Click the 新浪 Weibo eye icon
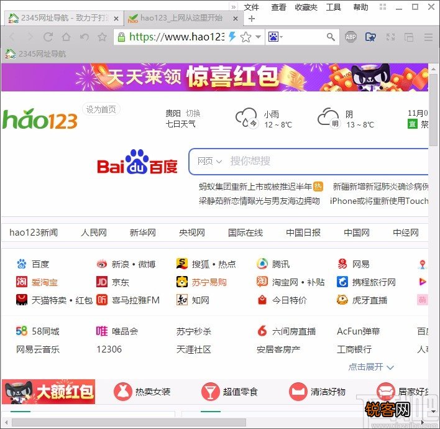 tap(101, 264)
